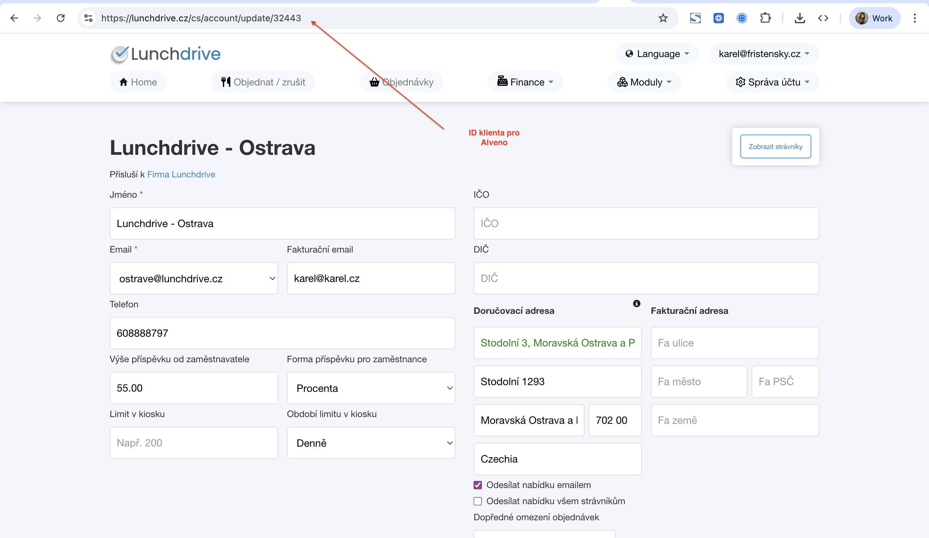Click the Lunchdrive logo

pyautogui.click(x=165, y=54)
